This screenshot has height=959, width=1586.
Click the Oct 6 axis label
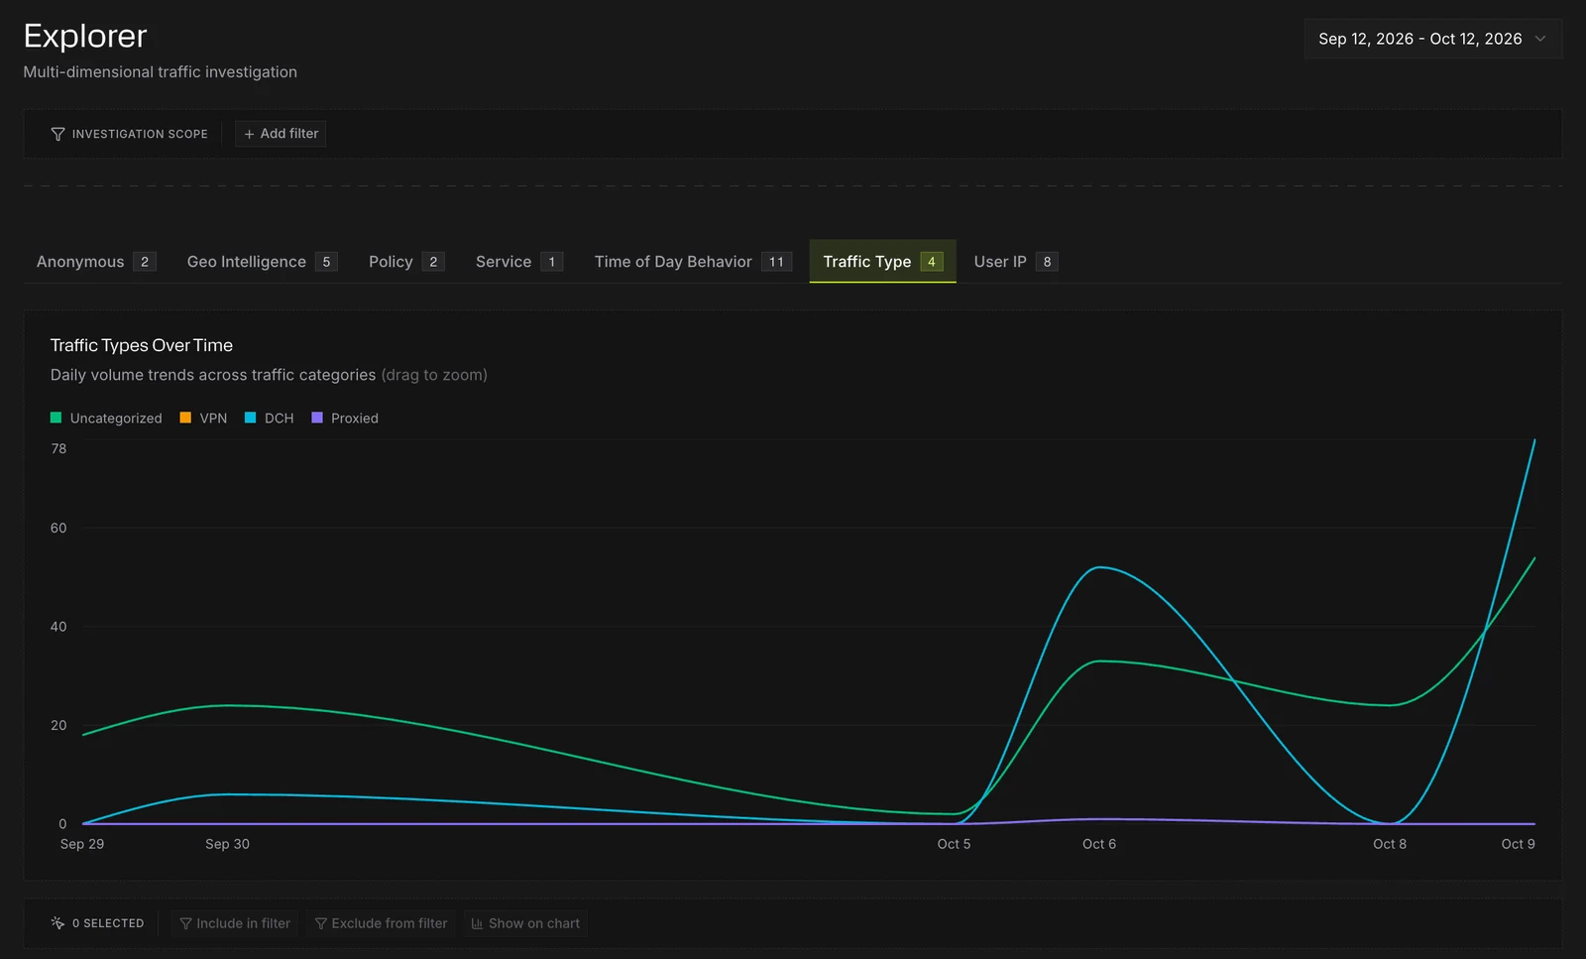[x=1099, y=844]
